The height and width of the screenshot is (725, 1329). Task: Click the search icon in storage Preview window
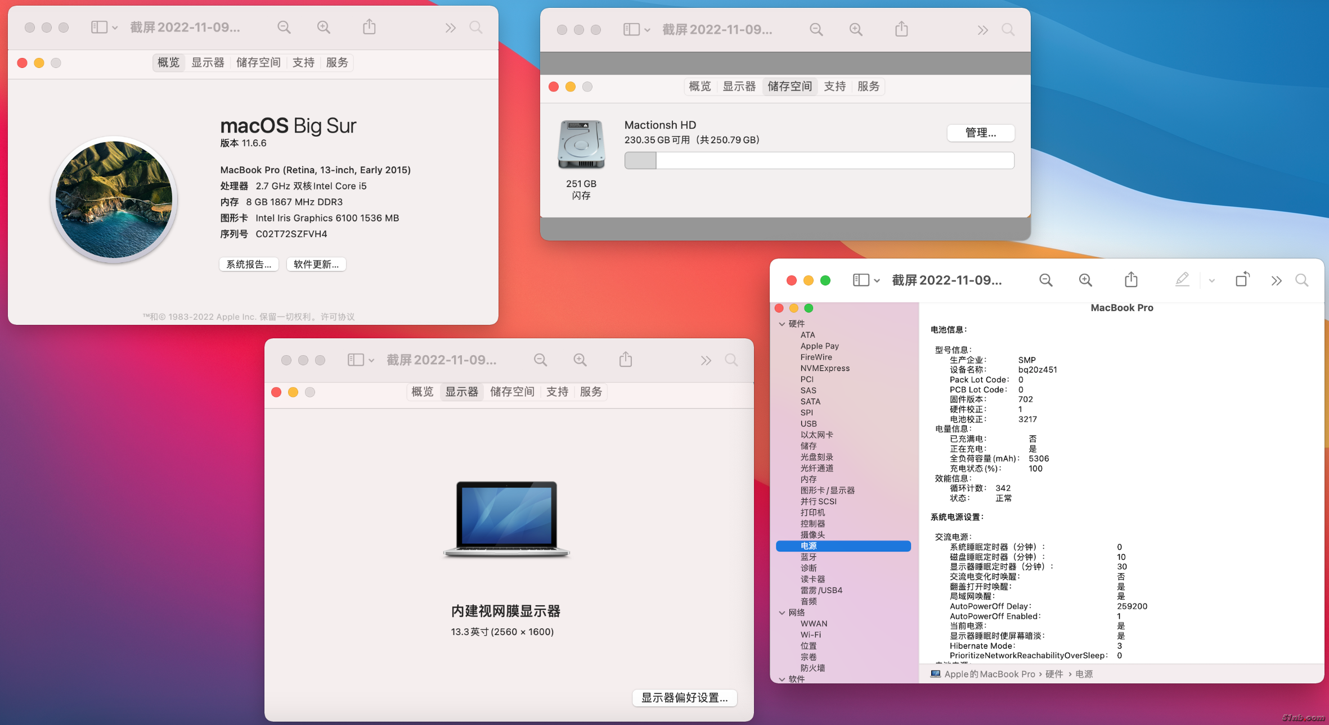click(x=1008, y=29)
